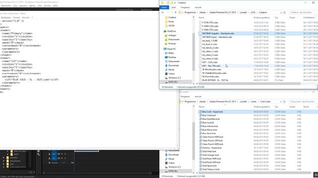
Task: Select file lut_urban_1.cube in Creative folder
Action: pos(210,51)
